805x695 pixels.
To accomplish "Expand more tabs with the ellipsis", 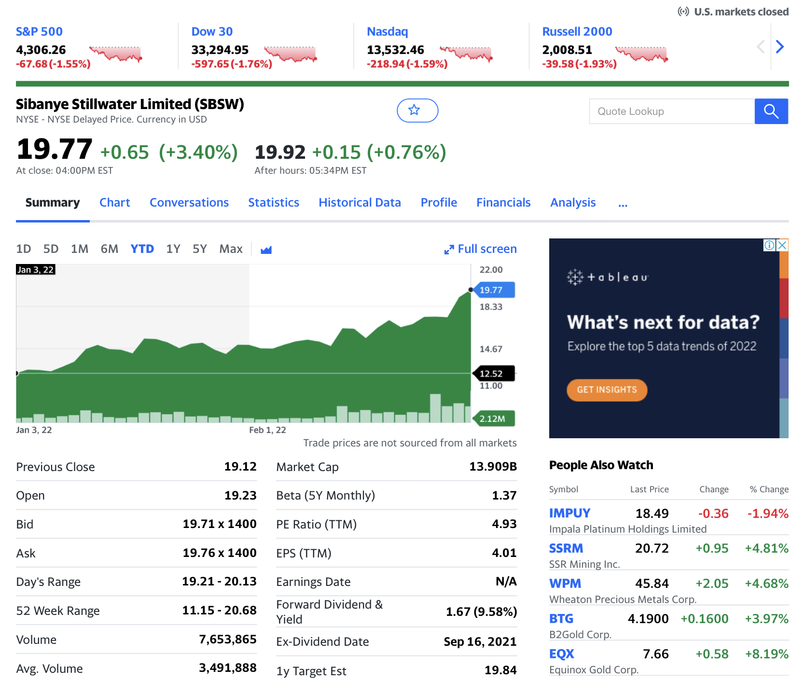I will [623, 203].
